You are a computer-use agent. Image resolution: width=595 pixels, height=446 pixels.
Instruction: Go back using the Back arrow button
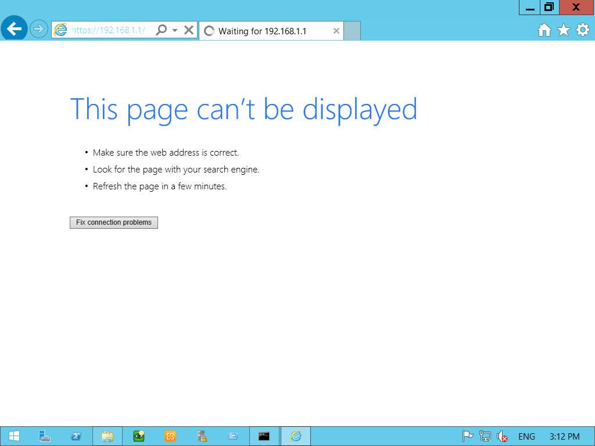click(14, 28)
